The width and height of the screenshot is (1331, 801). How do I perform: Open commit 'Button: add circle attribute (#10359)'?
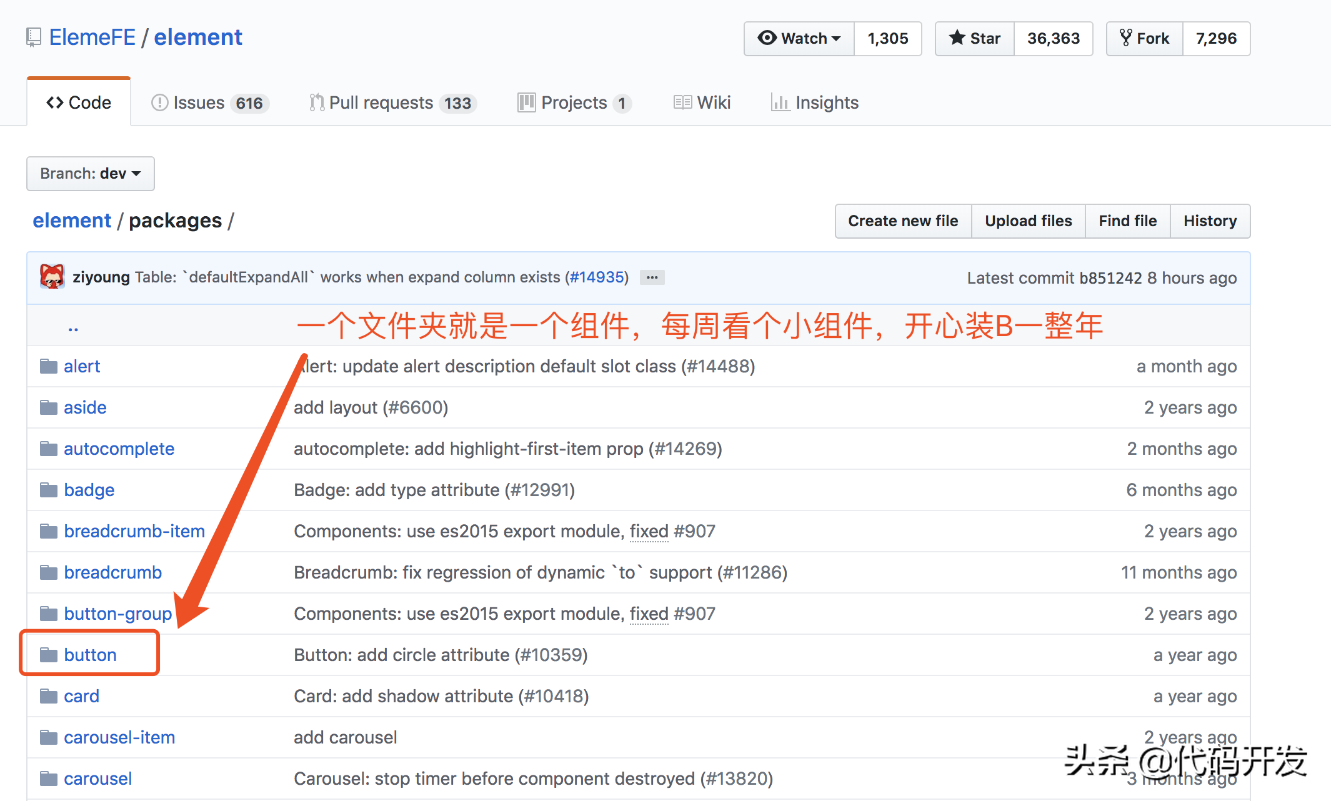[x=441, y=655]
